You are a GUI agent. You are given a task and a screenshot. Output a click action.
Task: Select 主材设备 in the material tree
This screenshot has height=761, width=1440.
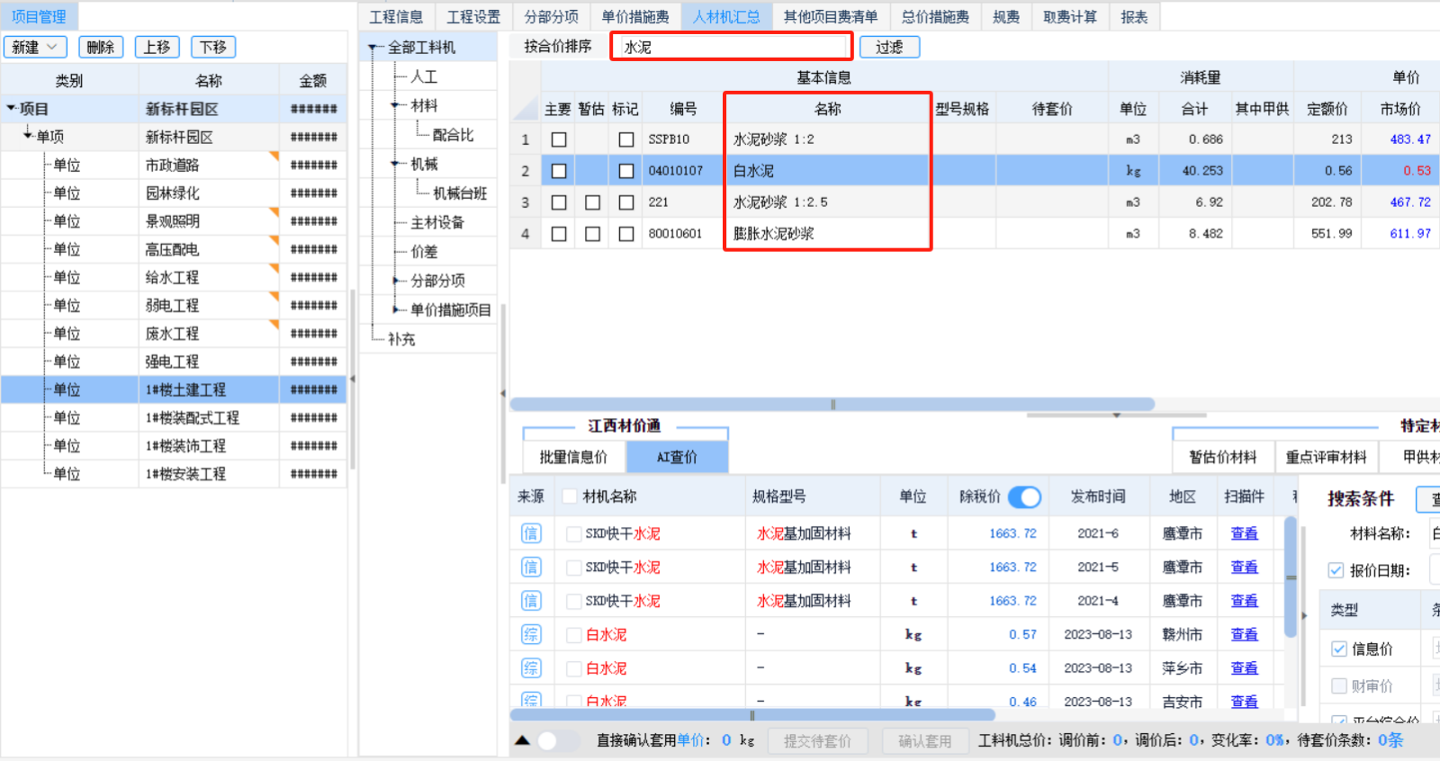point(437,222)
